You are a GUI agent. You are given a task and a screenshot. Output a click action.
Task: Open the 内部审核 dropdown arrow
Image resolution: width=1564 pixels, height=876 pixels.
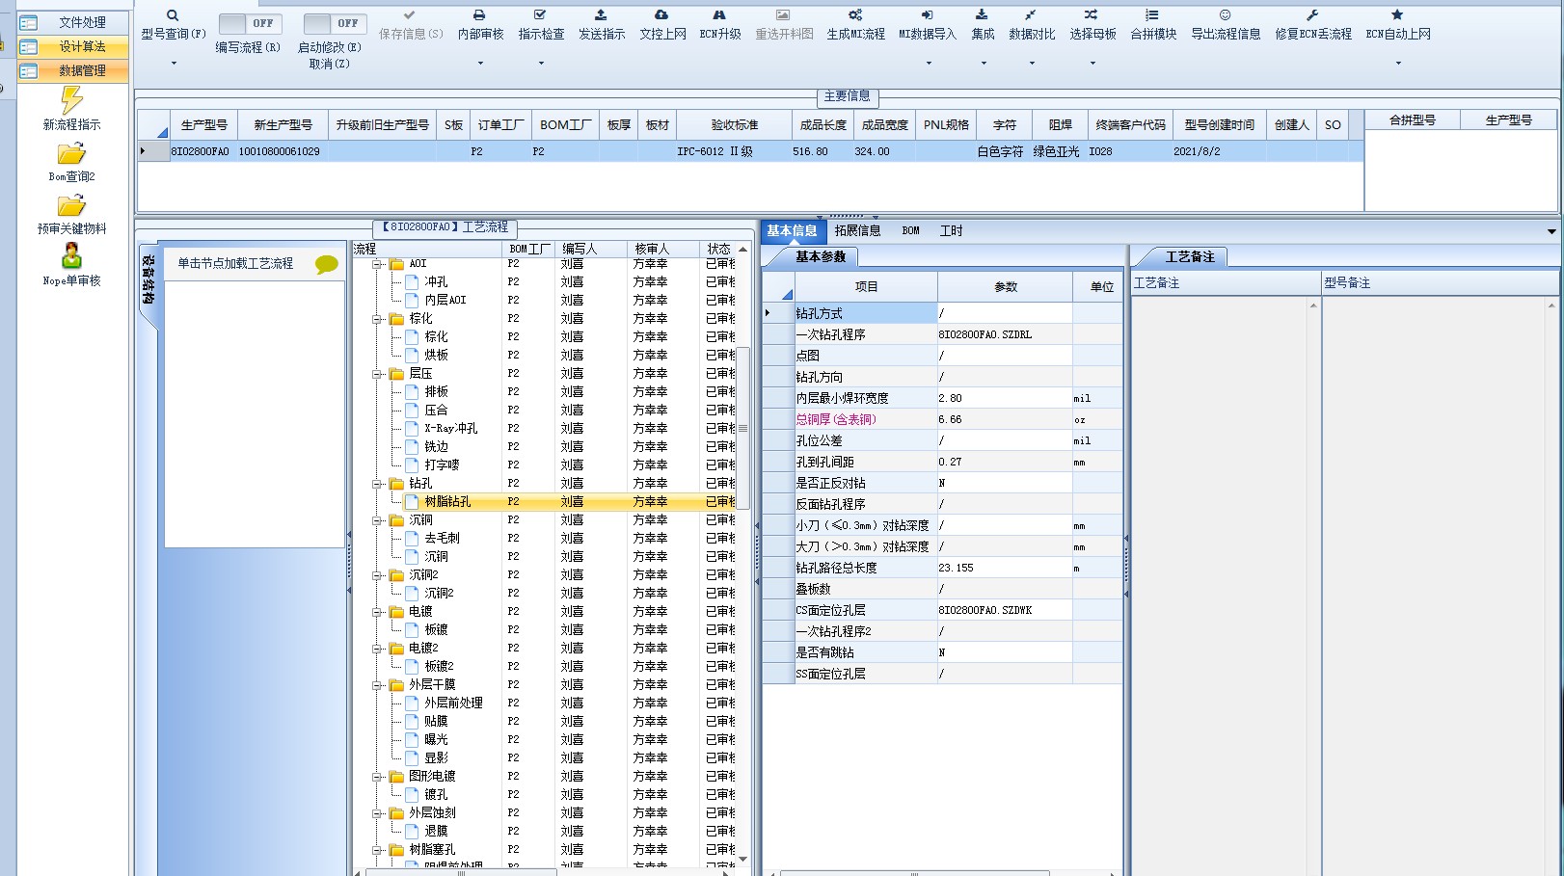[480, 64]
